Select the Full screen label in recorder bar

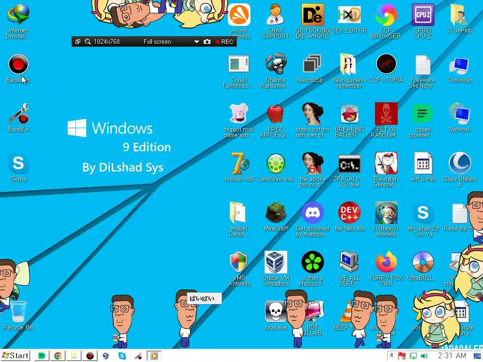157,41
